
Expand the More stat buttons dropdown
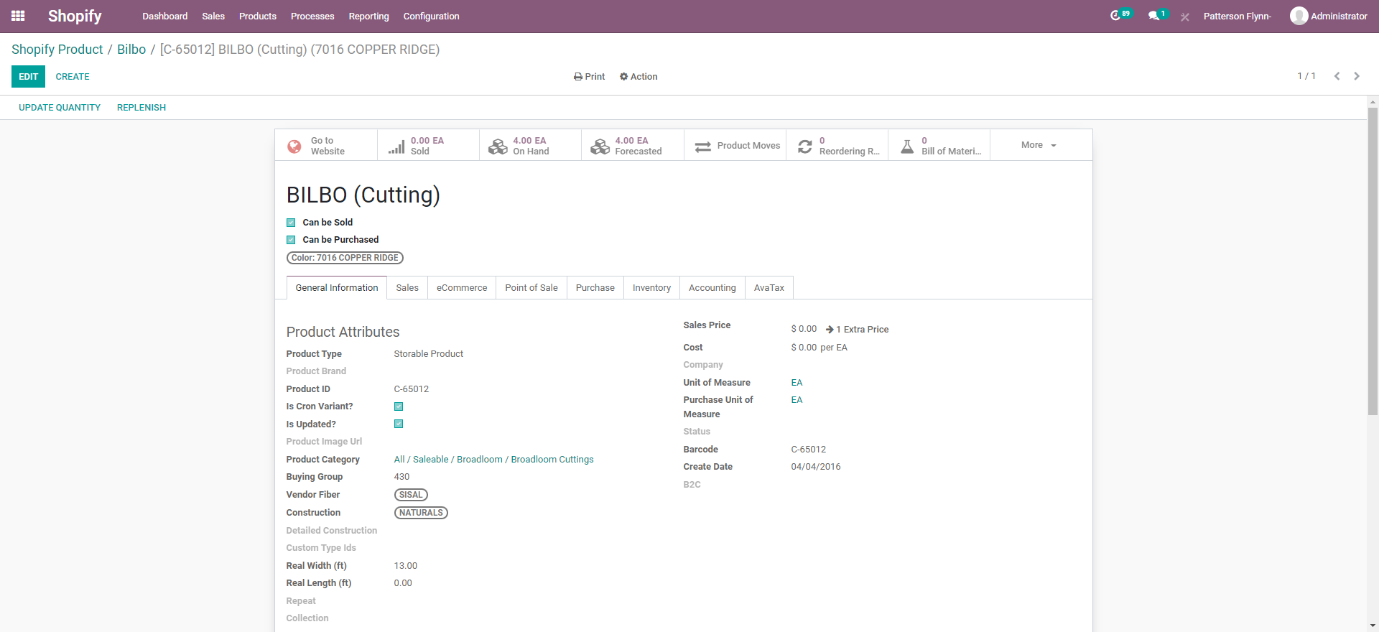pos(1041,145)
